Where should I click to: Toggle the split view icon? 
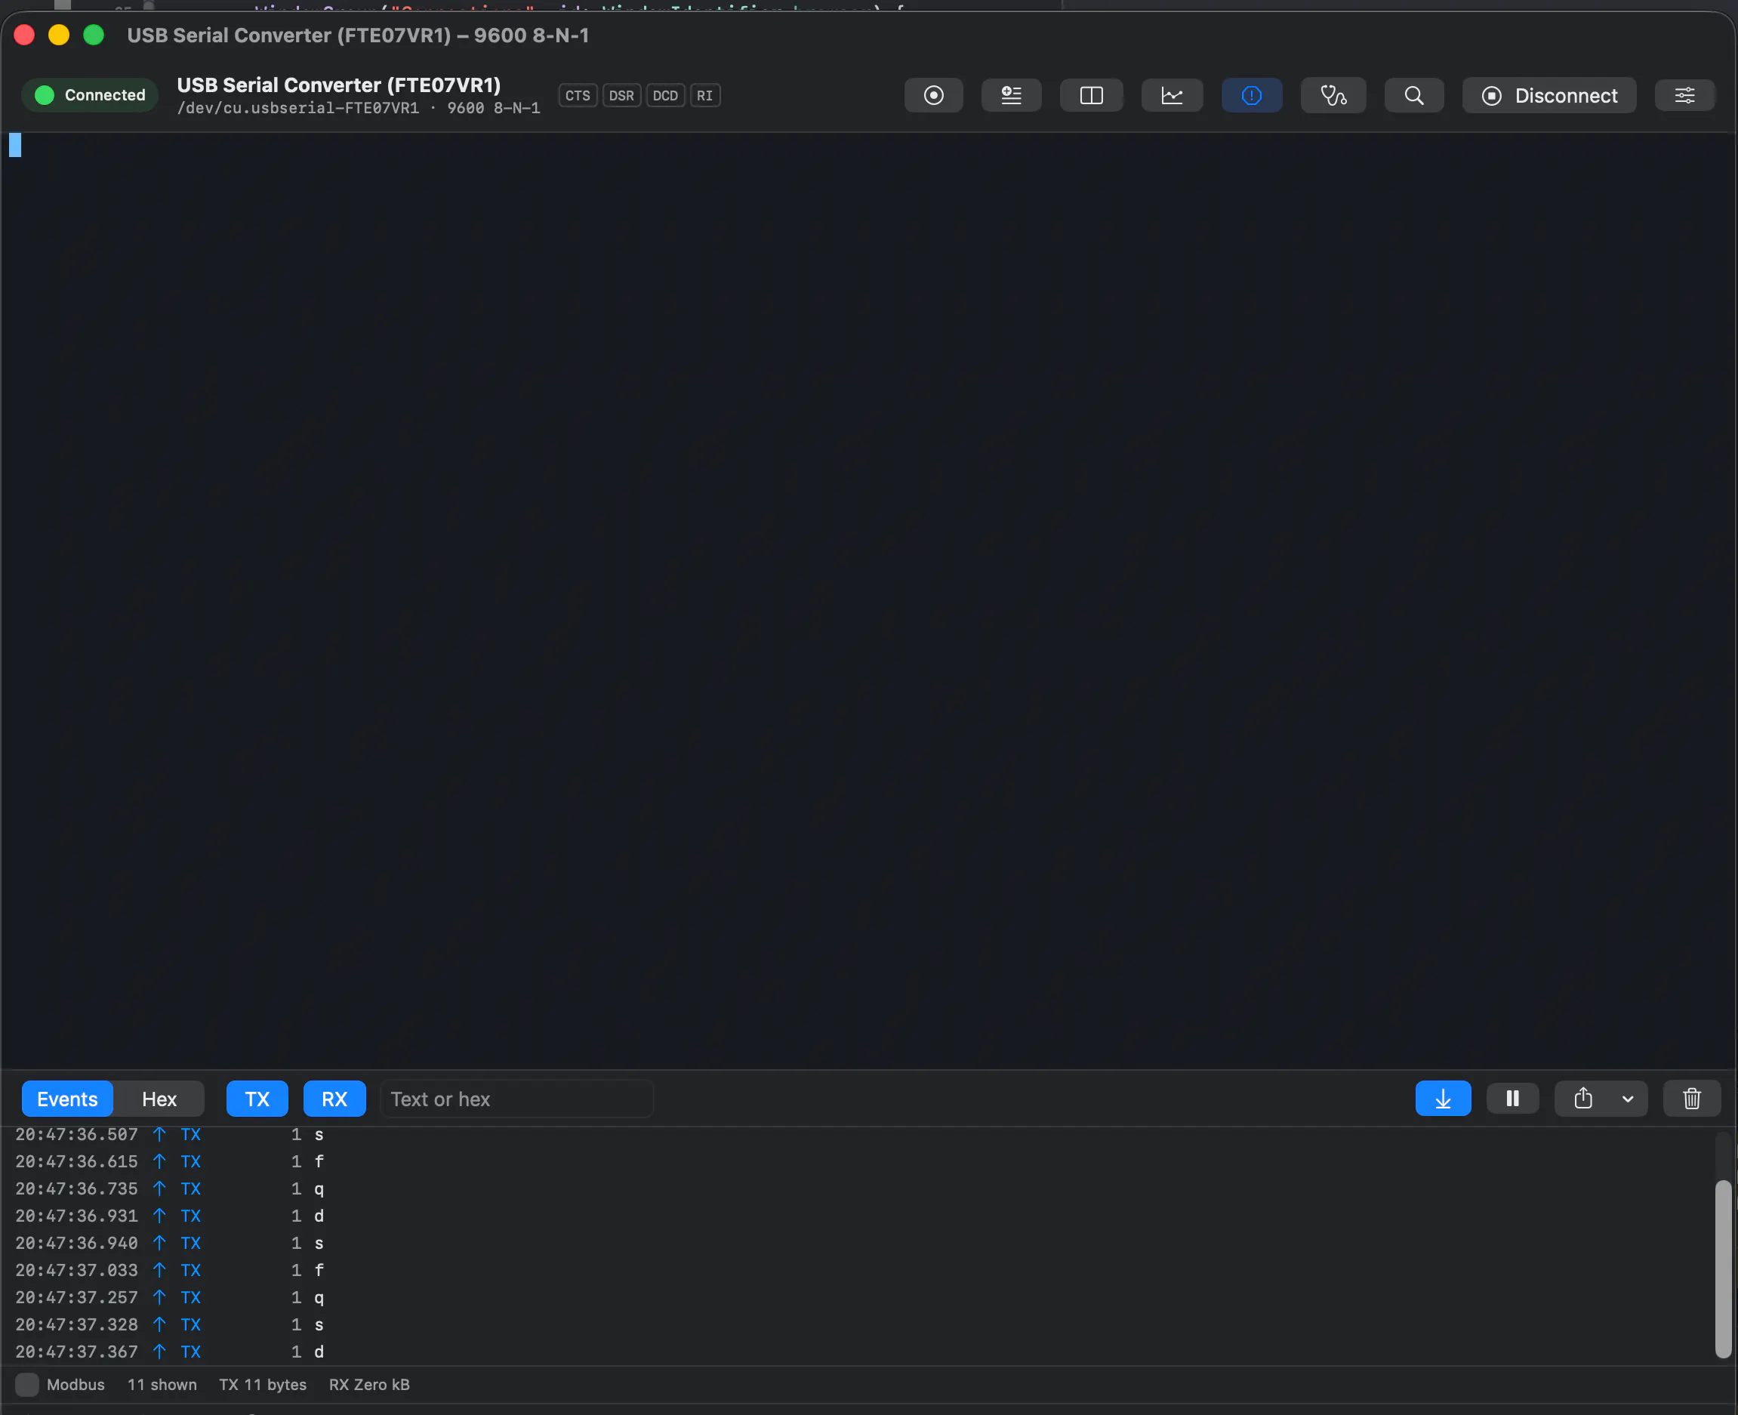tap(1091, 95)
